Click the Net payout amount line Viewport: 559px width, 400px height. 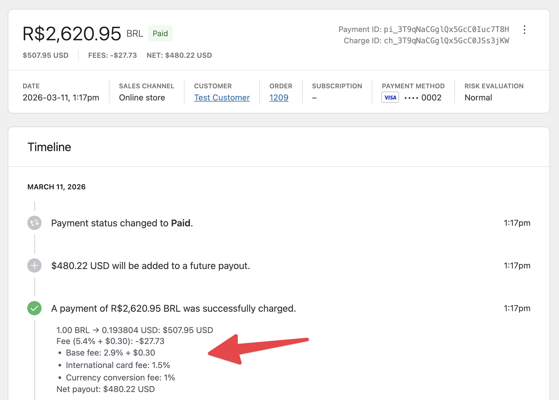point(106,389)
